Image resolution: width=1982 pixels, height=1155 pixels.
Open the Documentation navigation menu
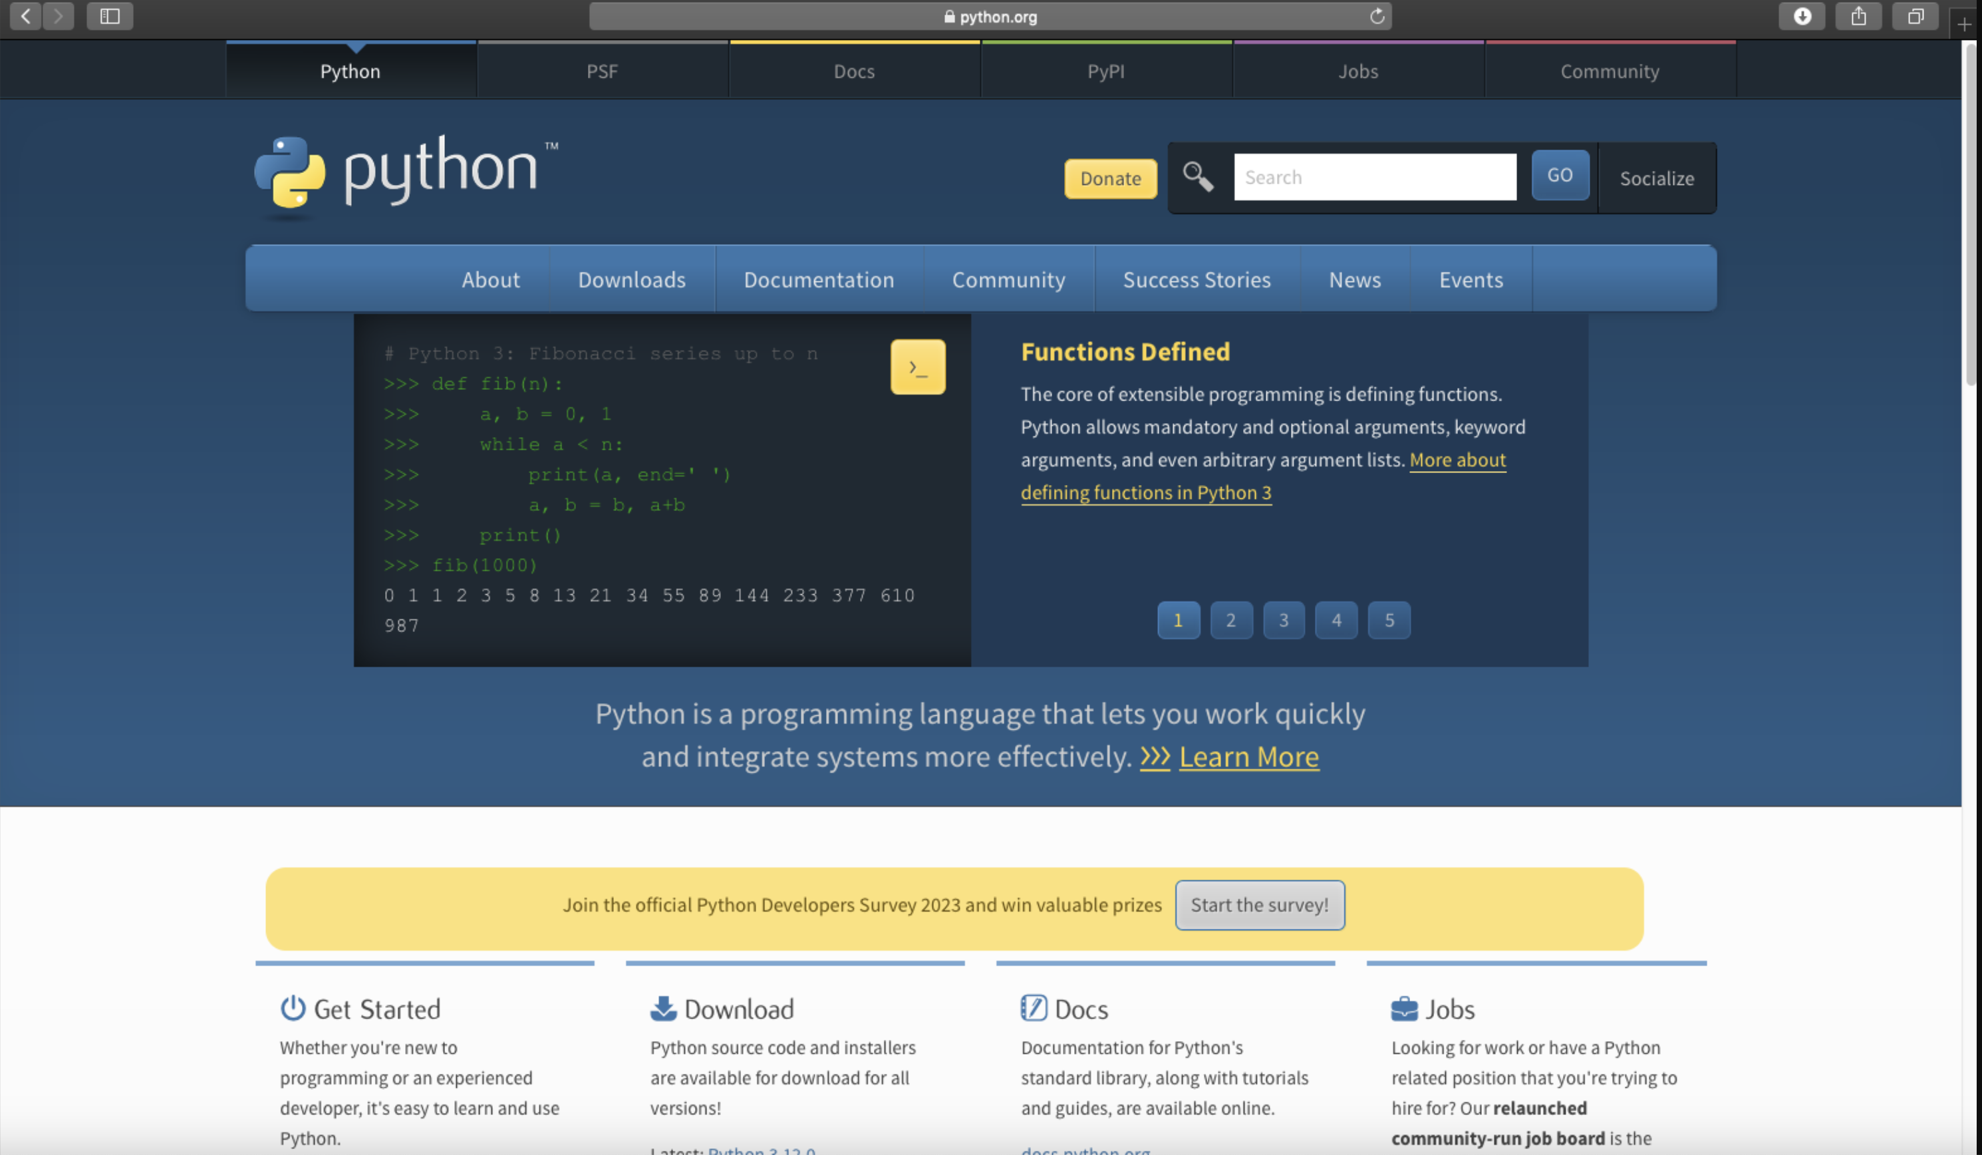[819, 279]
